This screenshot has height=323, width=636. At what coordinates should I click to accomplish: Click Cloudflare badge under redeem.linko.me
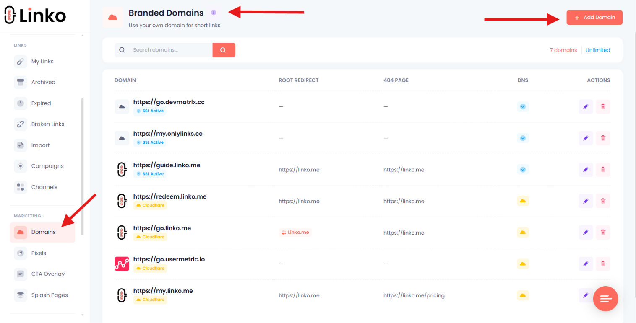tap(150, 205)
